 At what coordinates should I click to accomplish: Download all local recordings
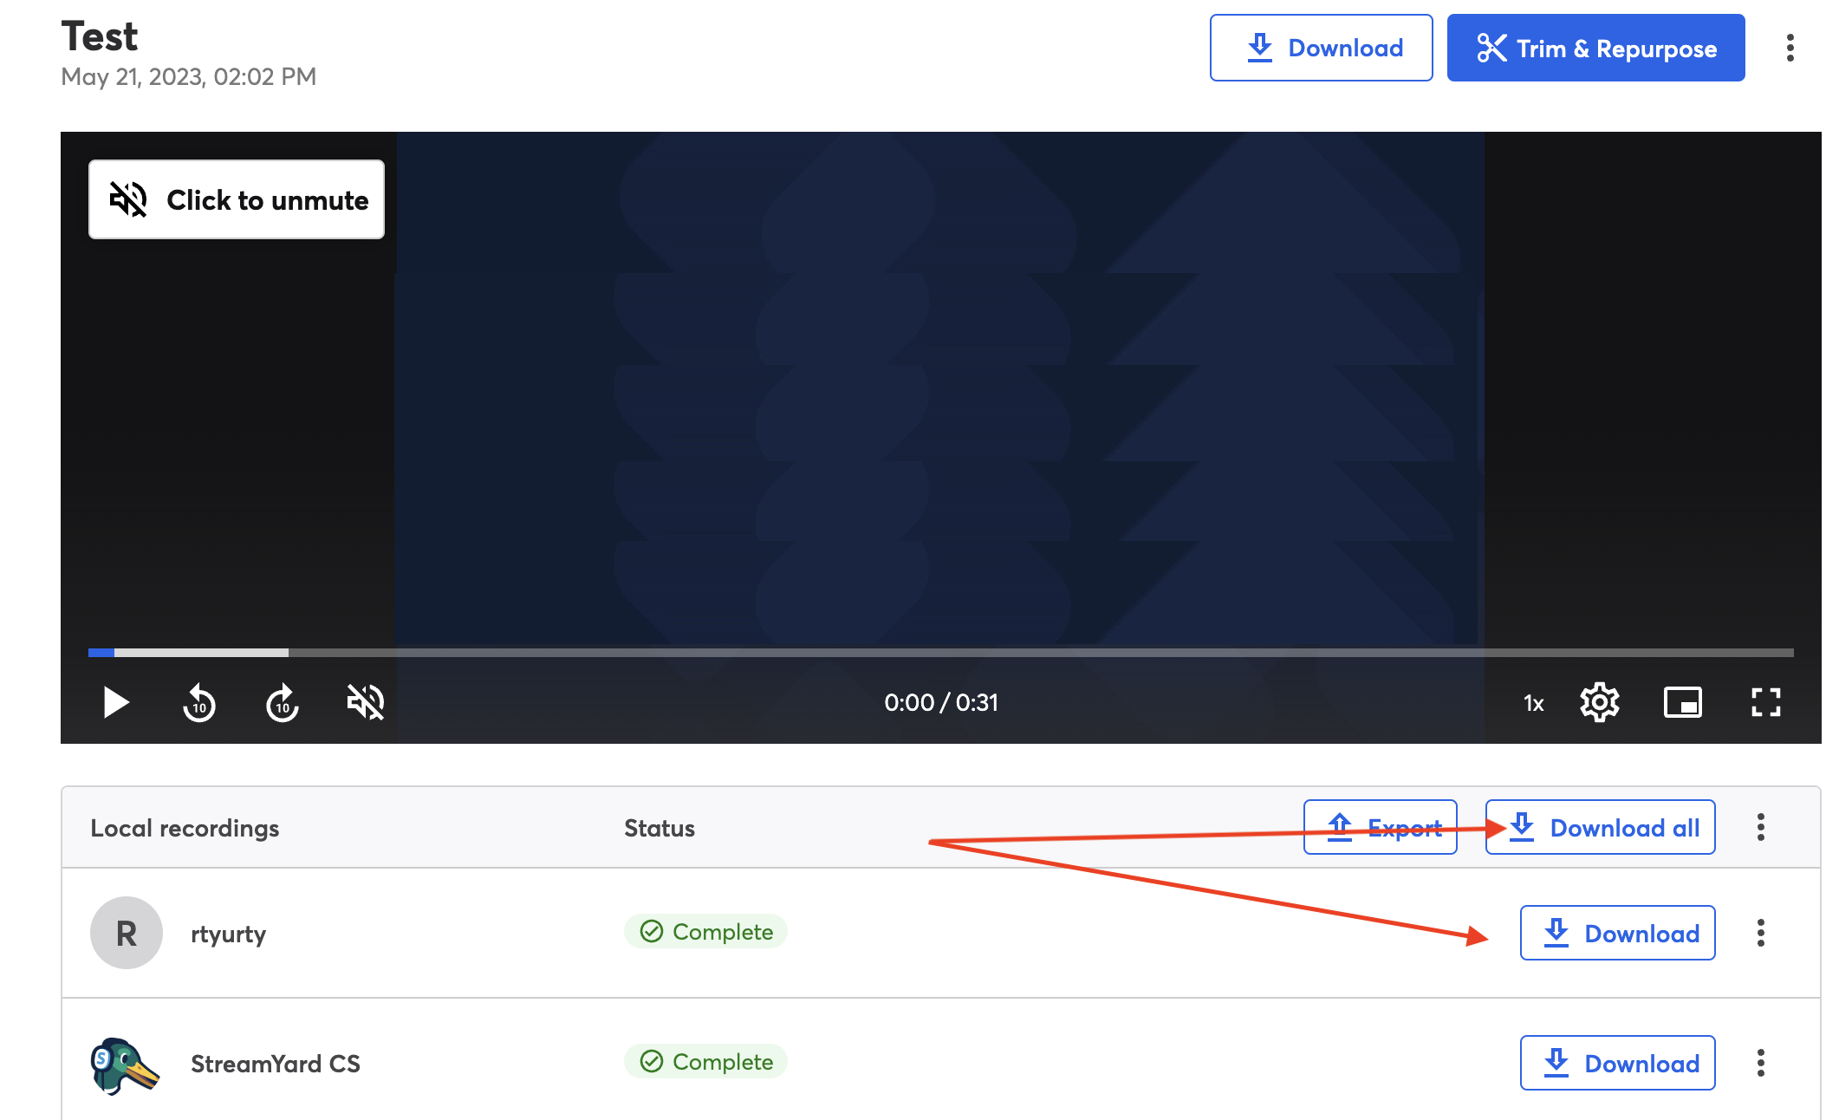tap(1600, 827)
